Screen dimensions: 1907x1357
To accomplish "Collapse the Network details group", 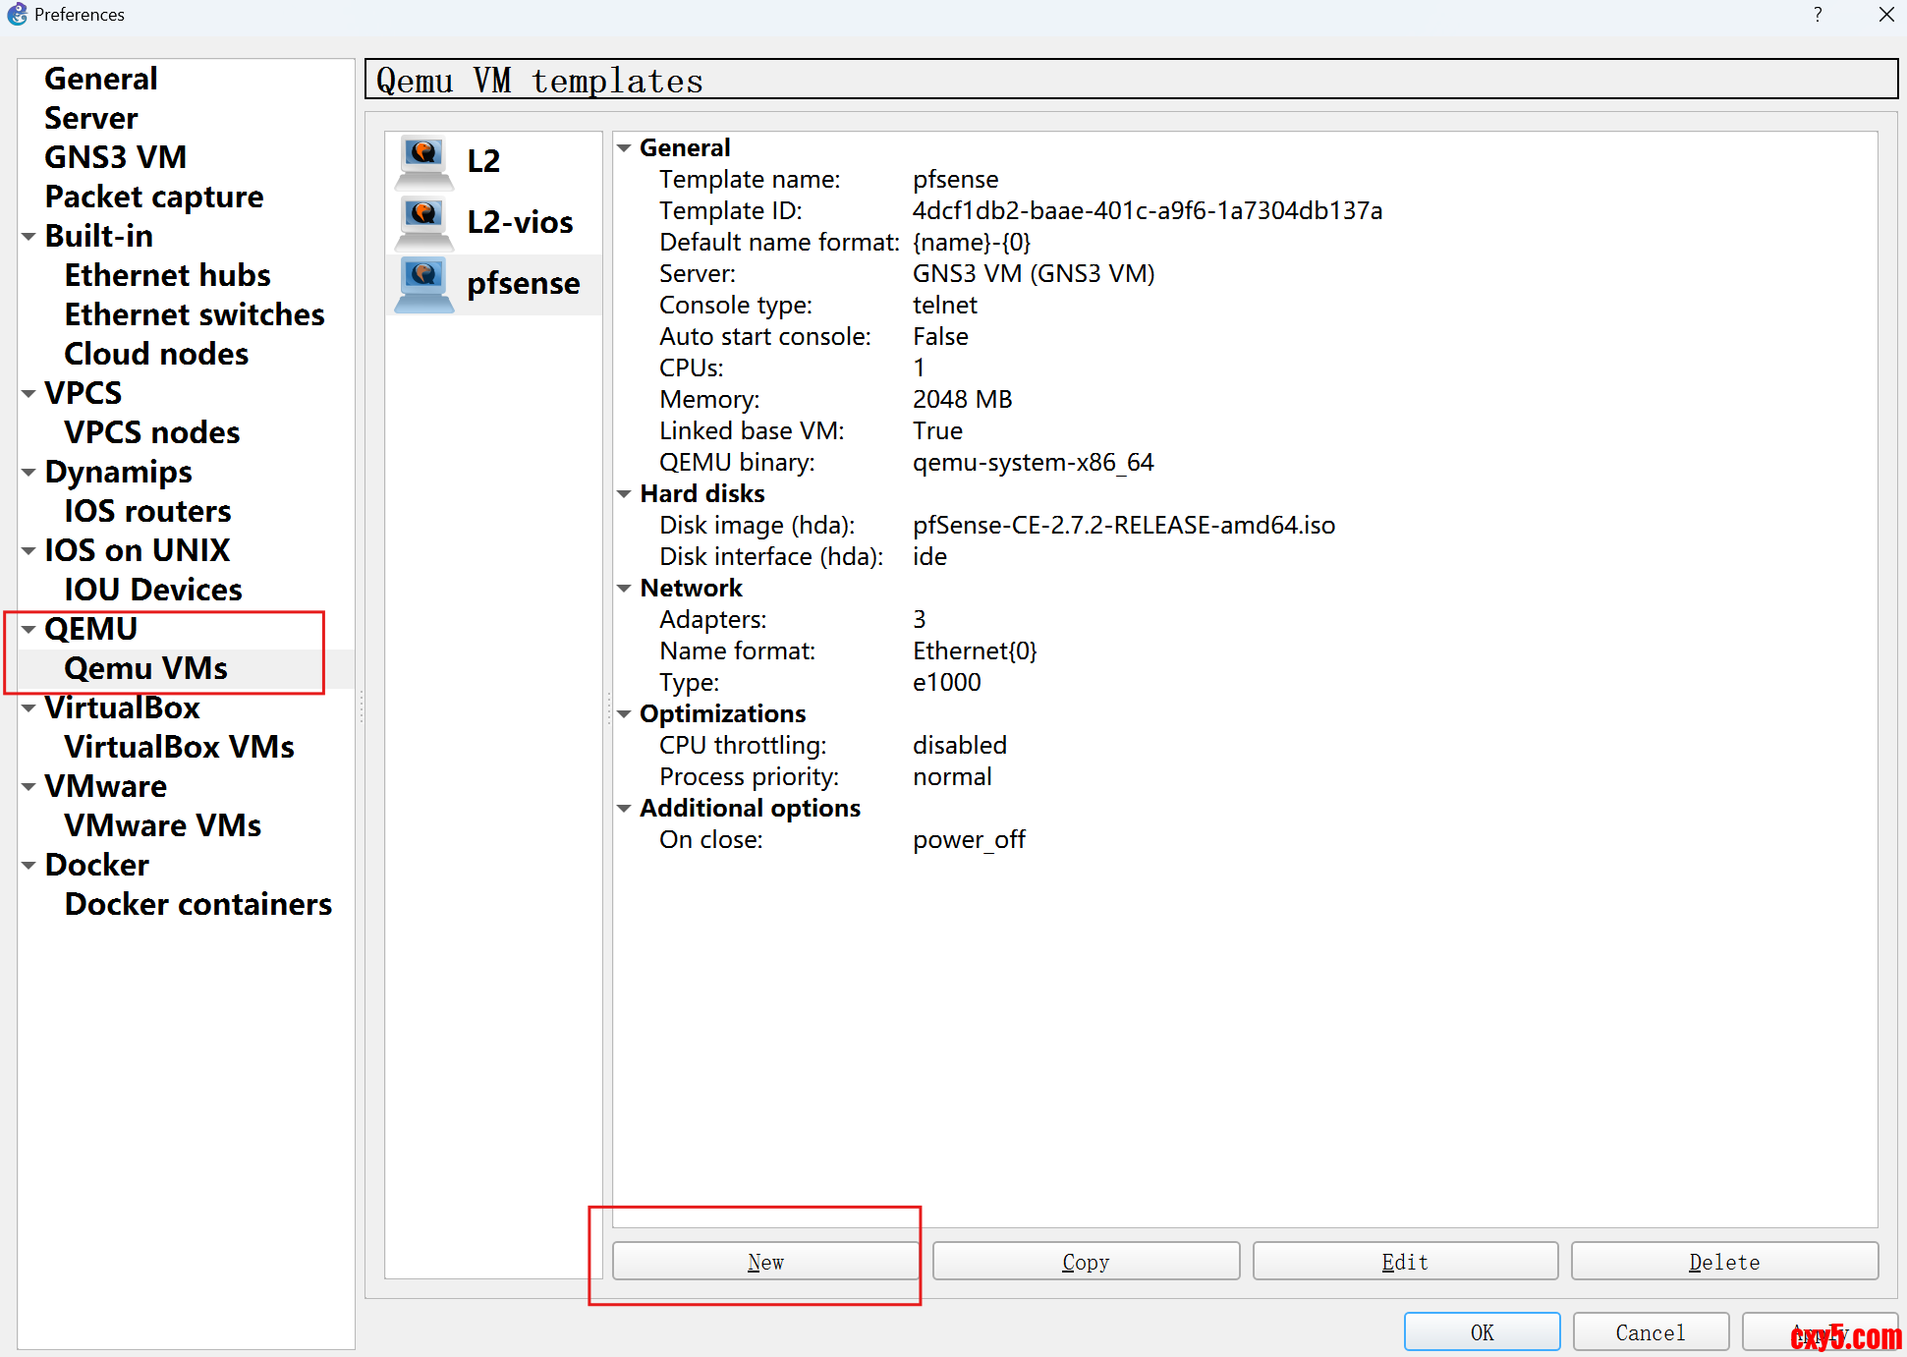I will [x=624, y=589].
